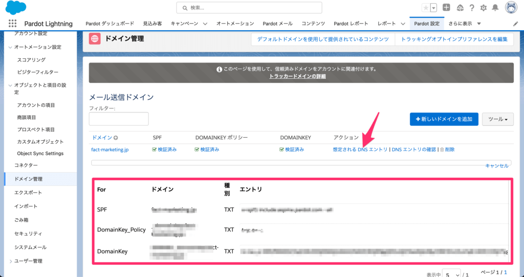The height and width of the screenshot is (277, 524).
Task: Click into the フィルター input field
Action: point(119,119)
